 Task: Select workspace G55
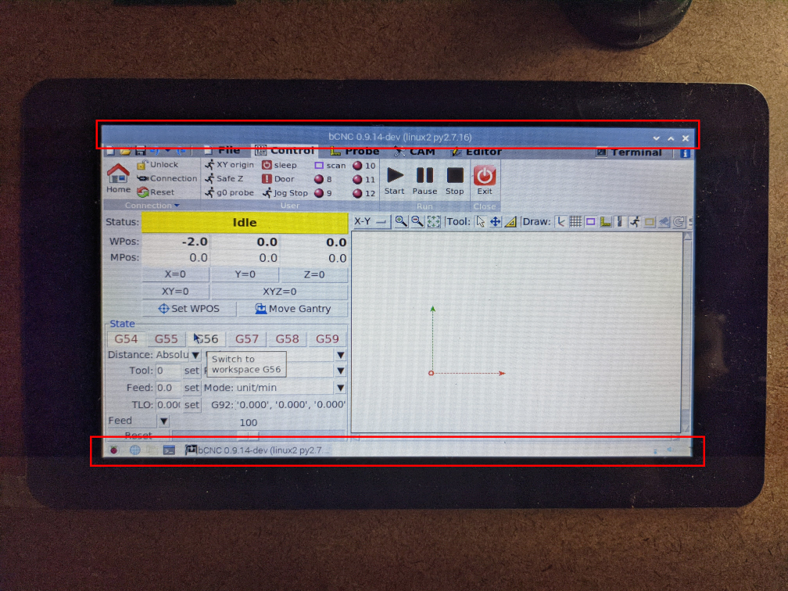coord(167,338)
